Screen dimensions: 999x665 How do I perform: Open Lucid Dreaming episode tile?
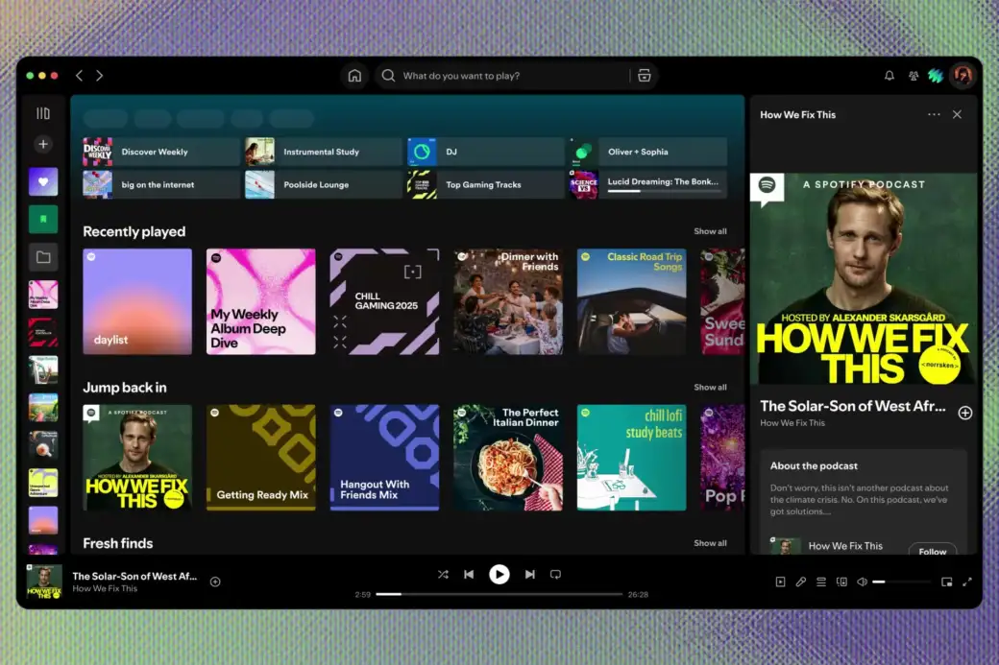point(648,184)
